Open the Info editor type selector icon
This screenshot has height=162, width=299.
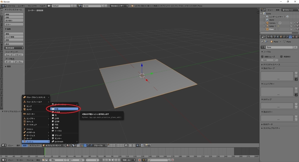coord(4,6)
